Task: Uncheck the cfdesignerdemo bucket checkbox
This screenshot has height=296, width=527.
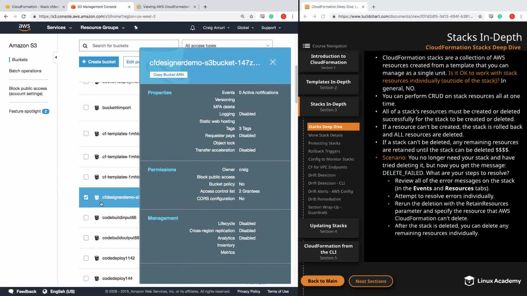Action: 86,197
